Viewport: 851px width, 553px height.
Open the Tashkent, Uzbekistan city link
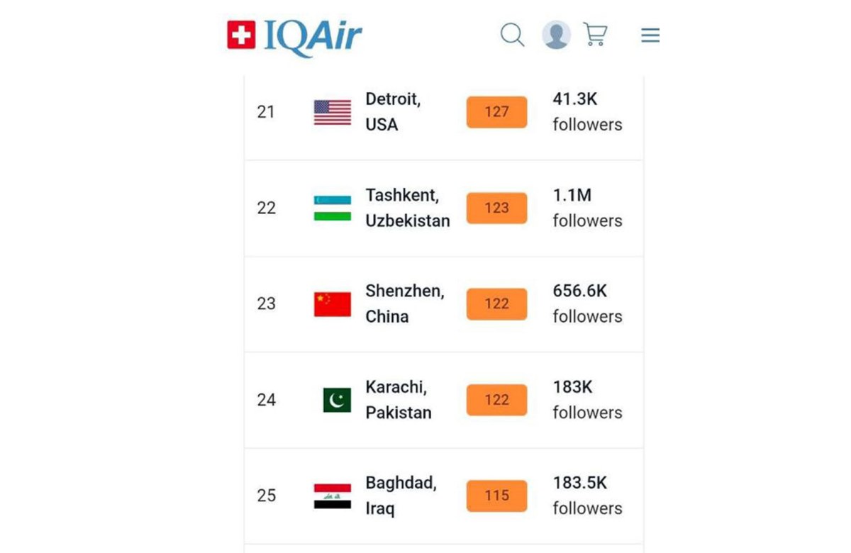pyautogui.click(x=407, y=208)
